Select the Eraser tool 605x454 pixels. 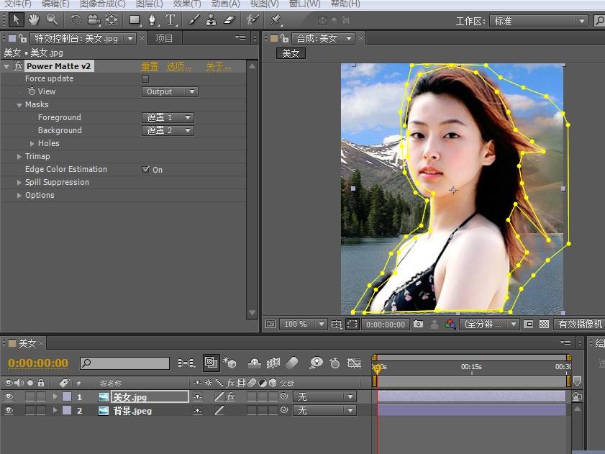[x=229, y=19]
